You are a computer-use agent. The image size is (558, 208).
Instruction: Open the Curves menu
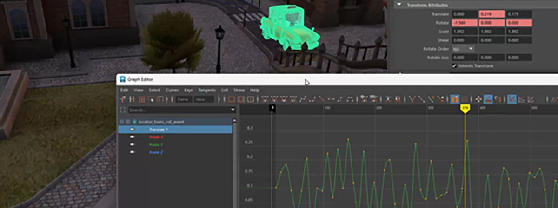[172, 90]
